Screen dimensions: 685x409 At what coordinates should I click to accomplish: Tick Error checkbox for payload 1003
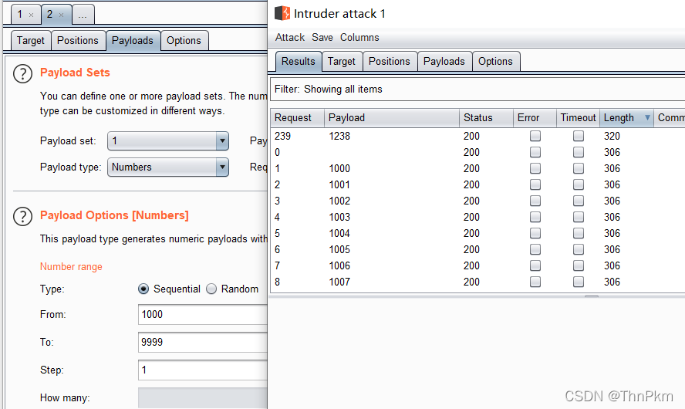(535, 217)
